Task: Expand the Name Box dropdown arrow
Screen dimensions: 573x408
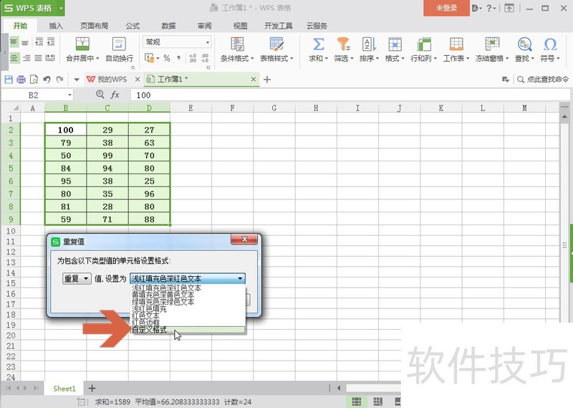Action: pos(69,95)
